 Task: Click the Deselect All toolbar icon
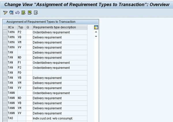pyautogui.click(x=36, y=13)
